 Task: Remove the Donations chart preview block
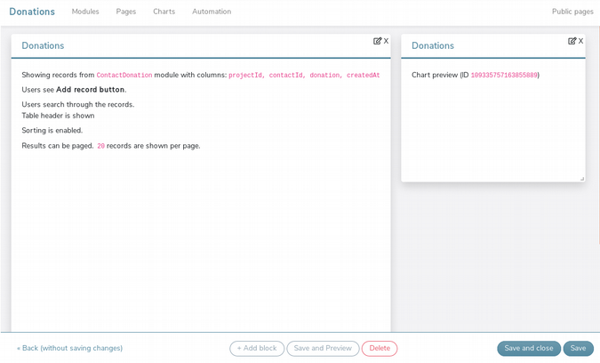pos(580,41)
